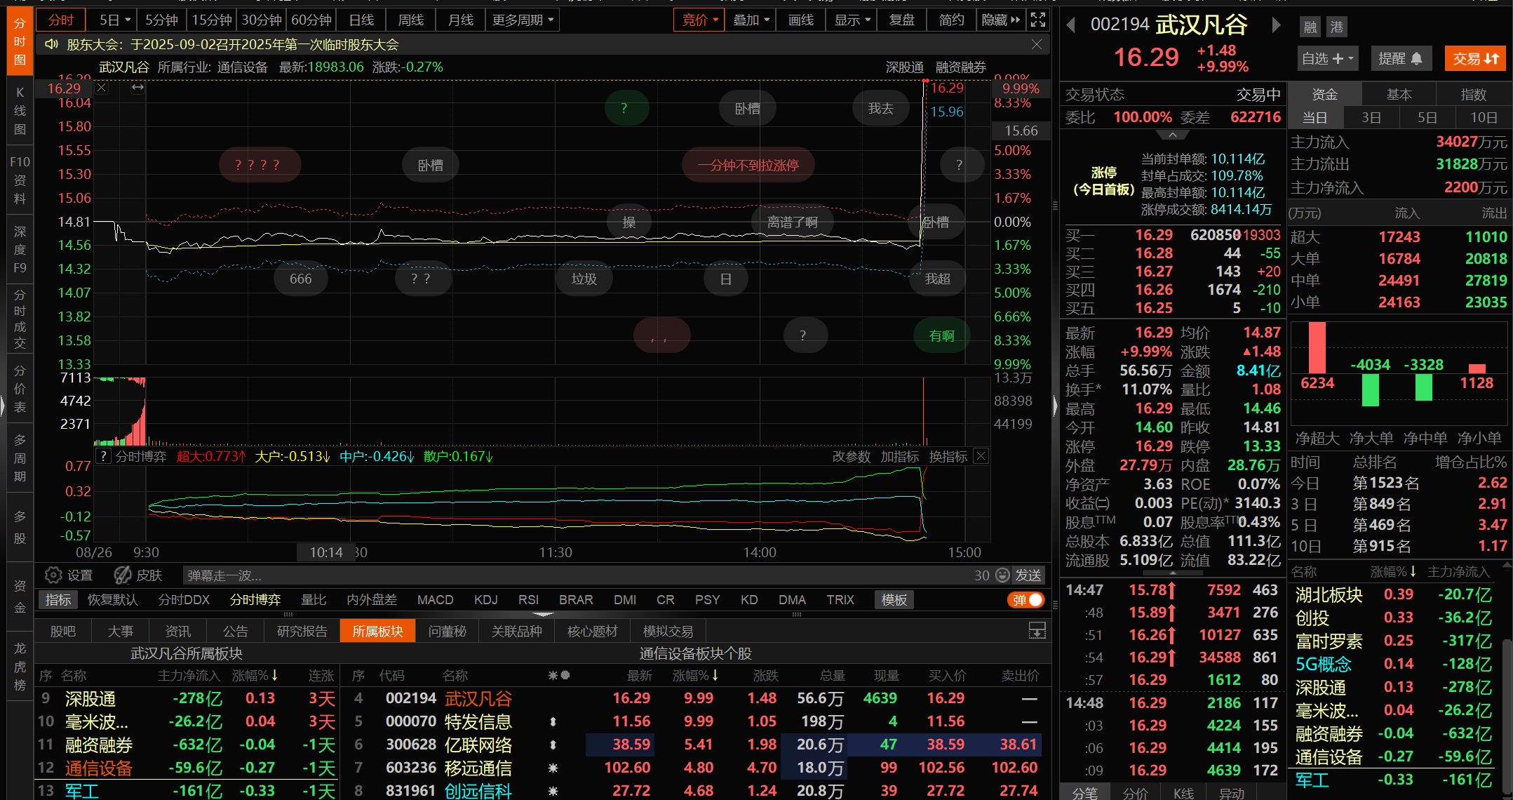
Task: Click 改参数 in indicator panel
Action: tap(851, 456)
